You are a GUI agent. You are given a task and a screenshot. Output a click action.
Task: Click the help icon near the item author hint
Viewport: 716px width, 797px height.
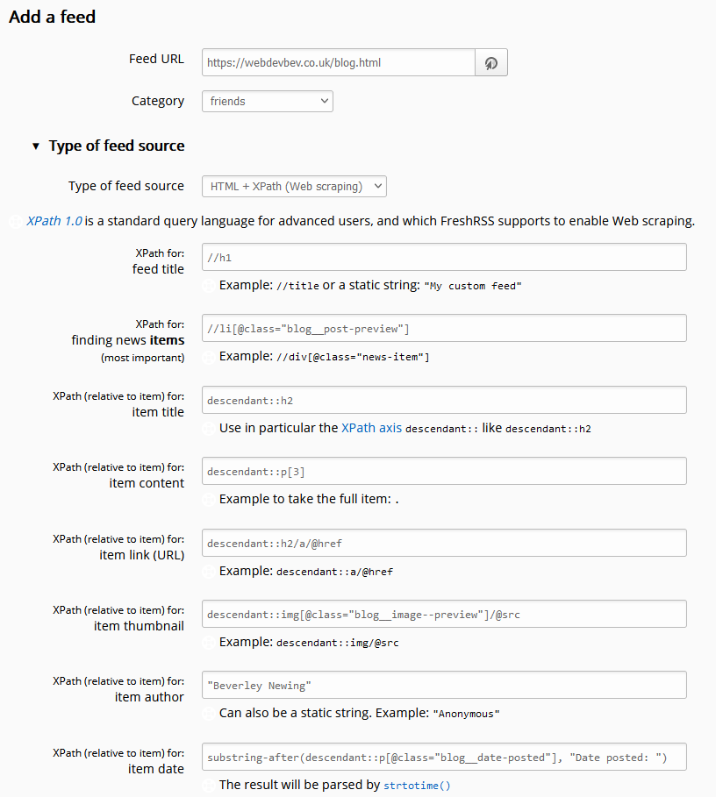click(x=208, y=713)
